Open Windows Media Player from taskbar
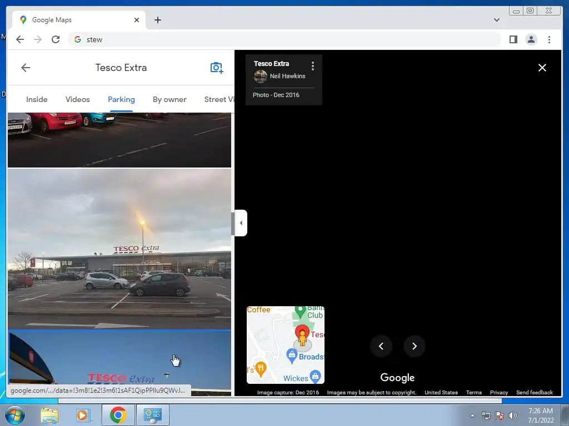569x426 pixels. point(83,415)
